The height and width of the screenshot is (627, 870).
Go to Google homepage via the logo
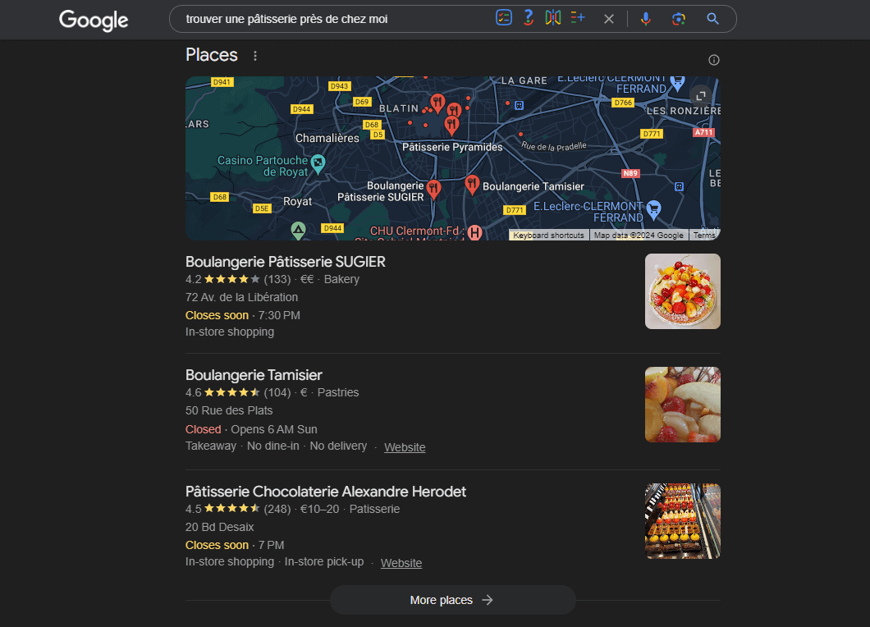93,21
